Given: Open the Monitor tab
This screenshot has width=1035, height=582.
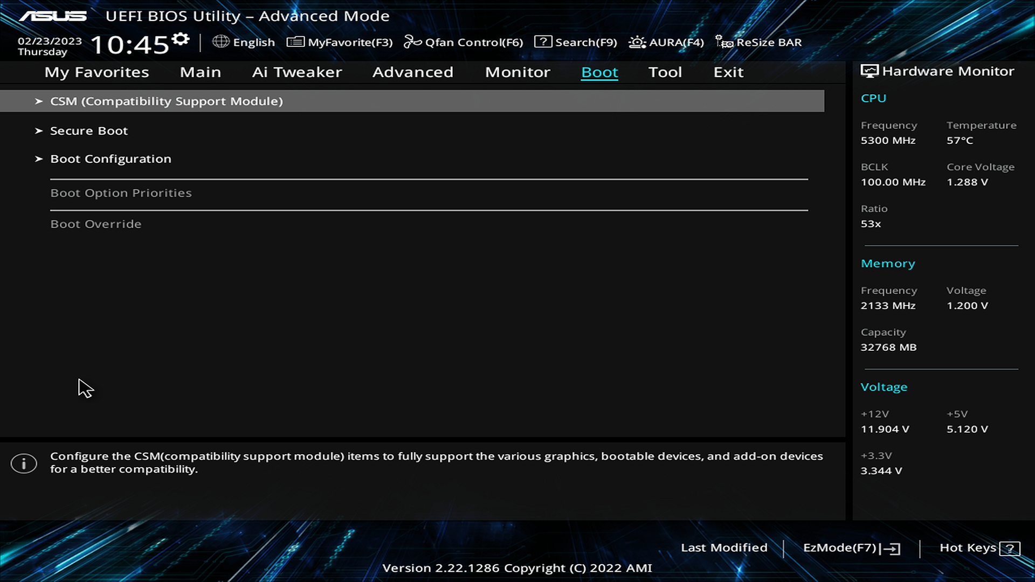Looking at the screenshot, I should 517,72.
